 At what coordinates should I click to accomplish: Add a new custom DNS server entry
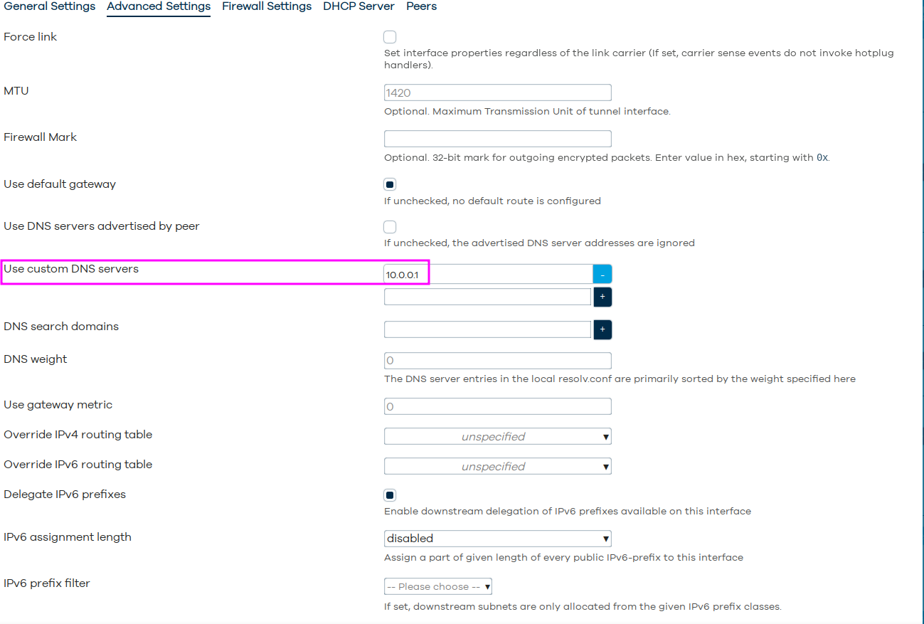click(x=602, y=297)
